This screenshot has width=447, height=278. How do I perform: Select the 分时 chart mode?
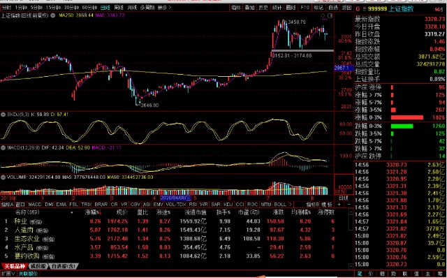click(x=6, y=8)
